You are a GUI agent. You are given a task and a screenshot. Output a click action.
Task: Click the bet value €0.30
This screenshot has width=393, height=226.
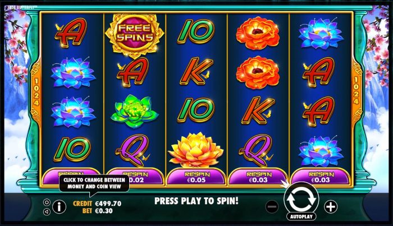coord(104,211)
